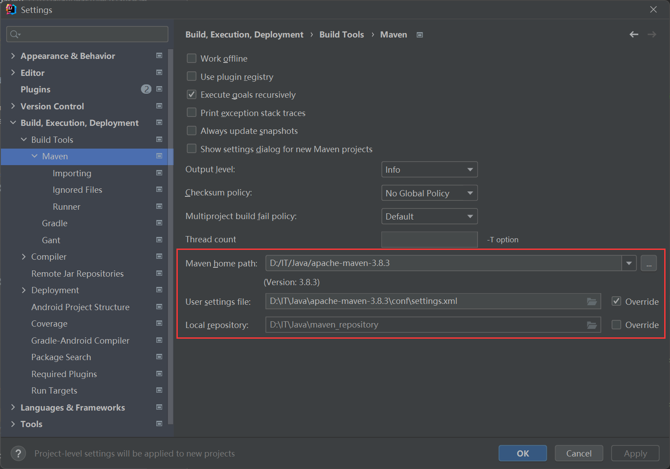Open the Runner settings page
670x469 pixels.
pos(67,207)
